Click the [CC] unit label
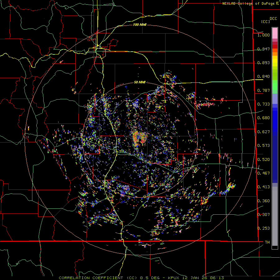Viewport: 280px width, 280px height. click(265, 21)
